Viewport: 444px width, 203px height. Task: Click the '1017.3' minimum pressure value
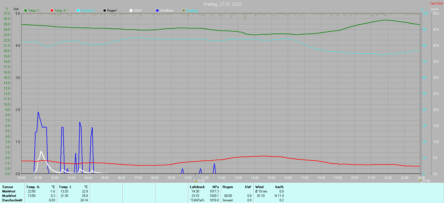(x=214, y=191)
